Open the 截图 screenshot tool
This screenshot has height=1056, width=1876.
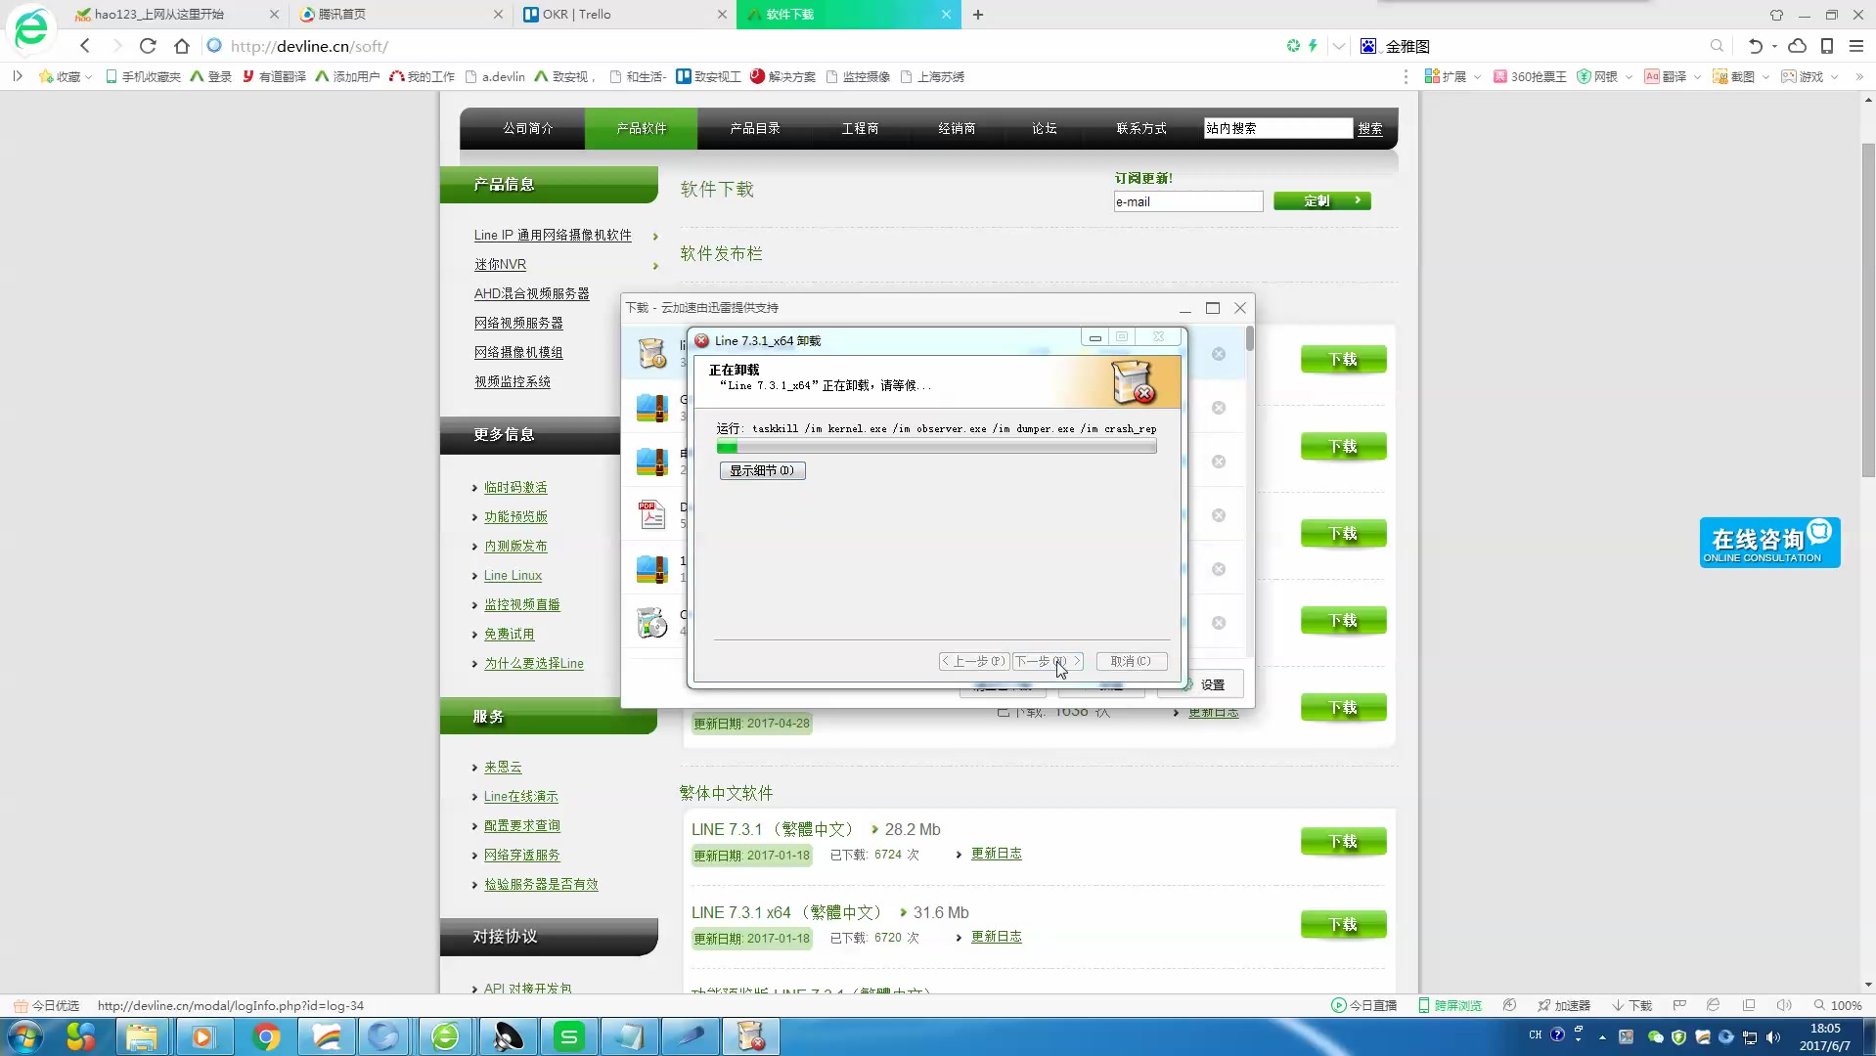[x=1733, y=76]
